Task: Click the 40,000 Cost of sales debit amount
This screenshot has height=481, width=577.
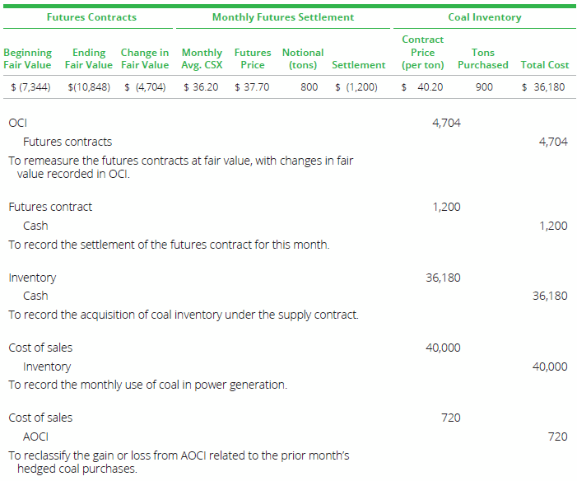Action: [443, 348]
